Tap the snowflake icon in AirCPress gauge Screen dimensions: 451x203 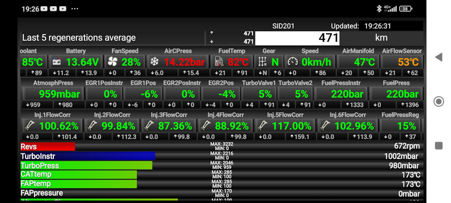tap(155, 62)
